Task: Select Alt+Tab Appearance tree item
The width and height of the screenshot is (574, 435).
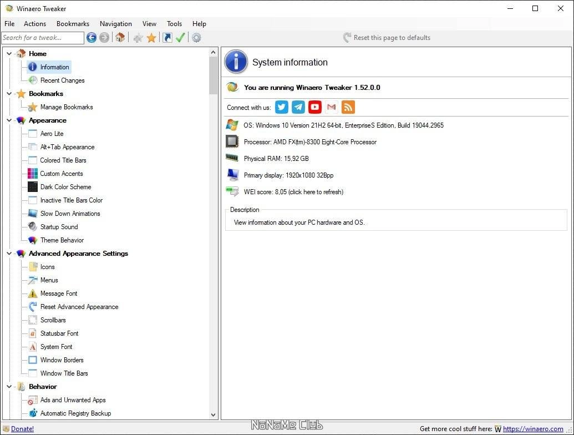Action: tap(67, 147)
